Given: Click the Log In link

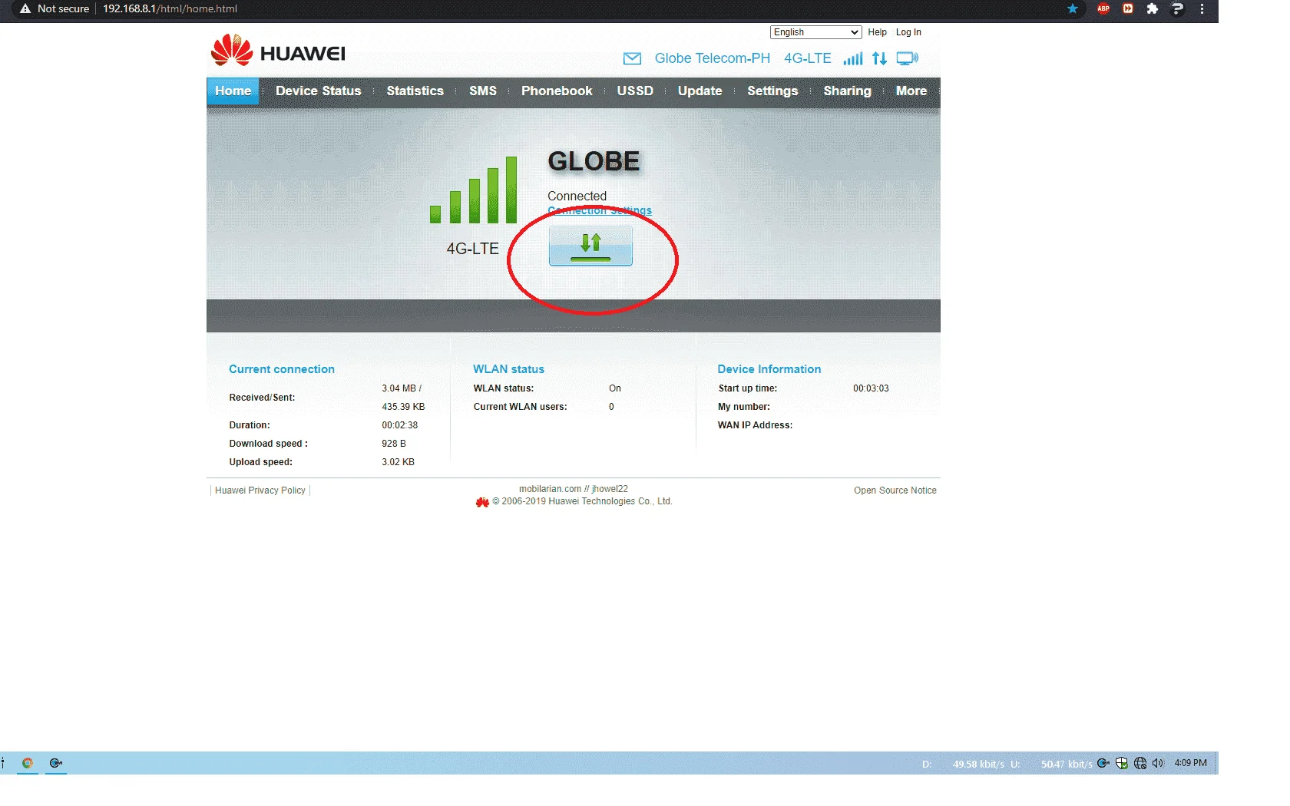Looking at the screenshot, I should point(908,32).
